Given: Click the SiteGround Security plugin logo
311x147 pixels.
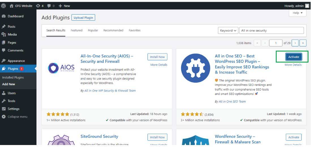Looking at the screenshot, I should [61, 140].
